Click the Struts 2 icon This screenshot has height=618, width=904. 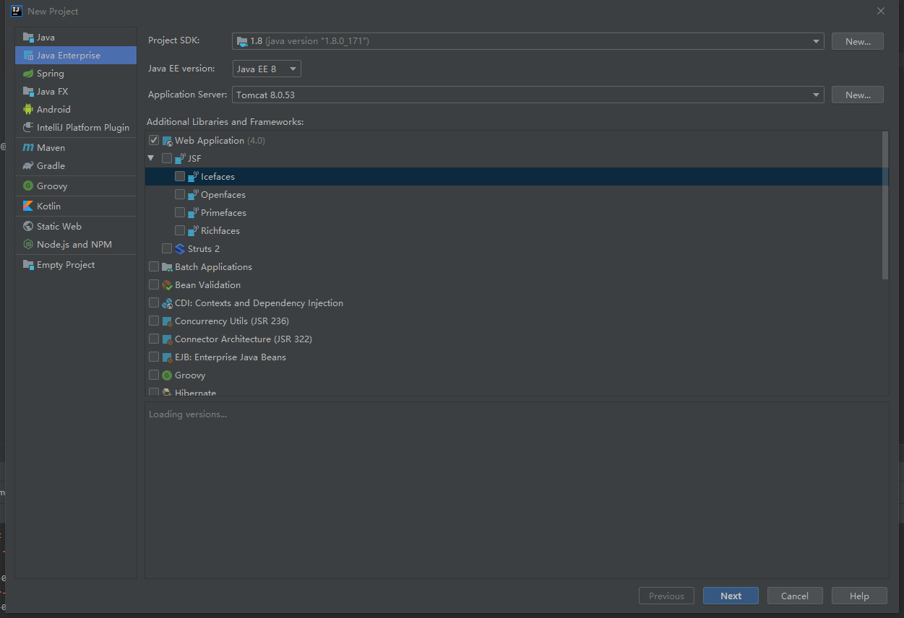coord(180,249)
